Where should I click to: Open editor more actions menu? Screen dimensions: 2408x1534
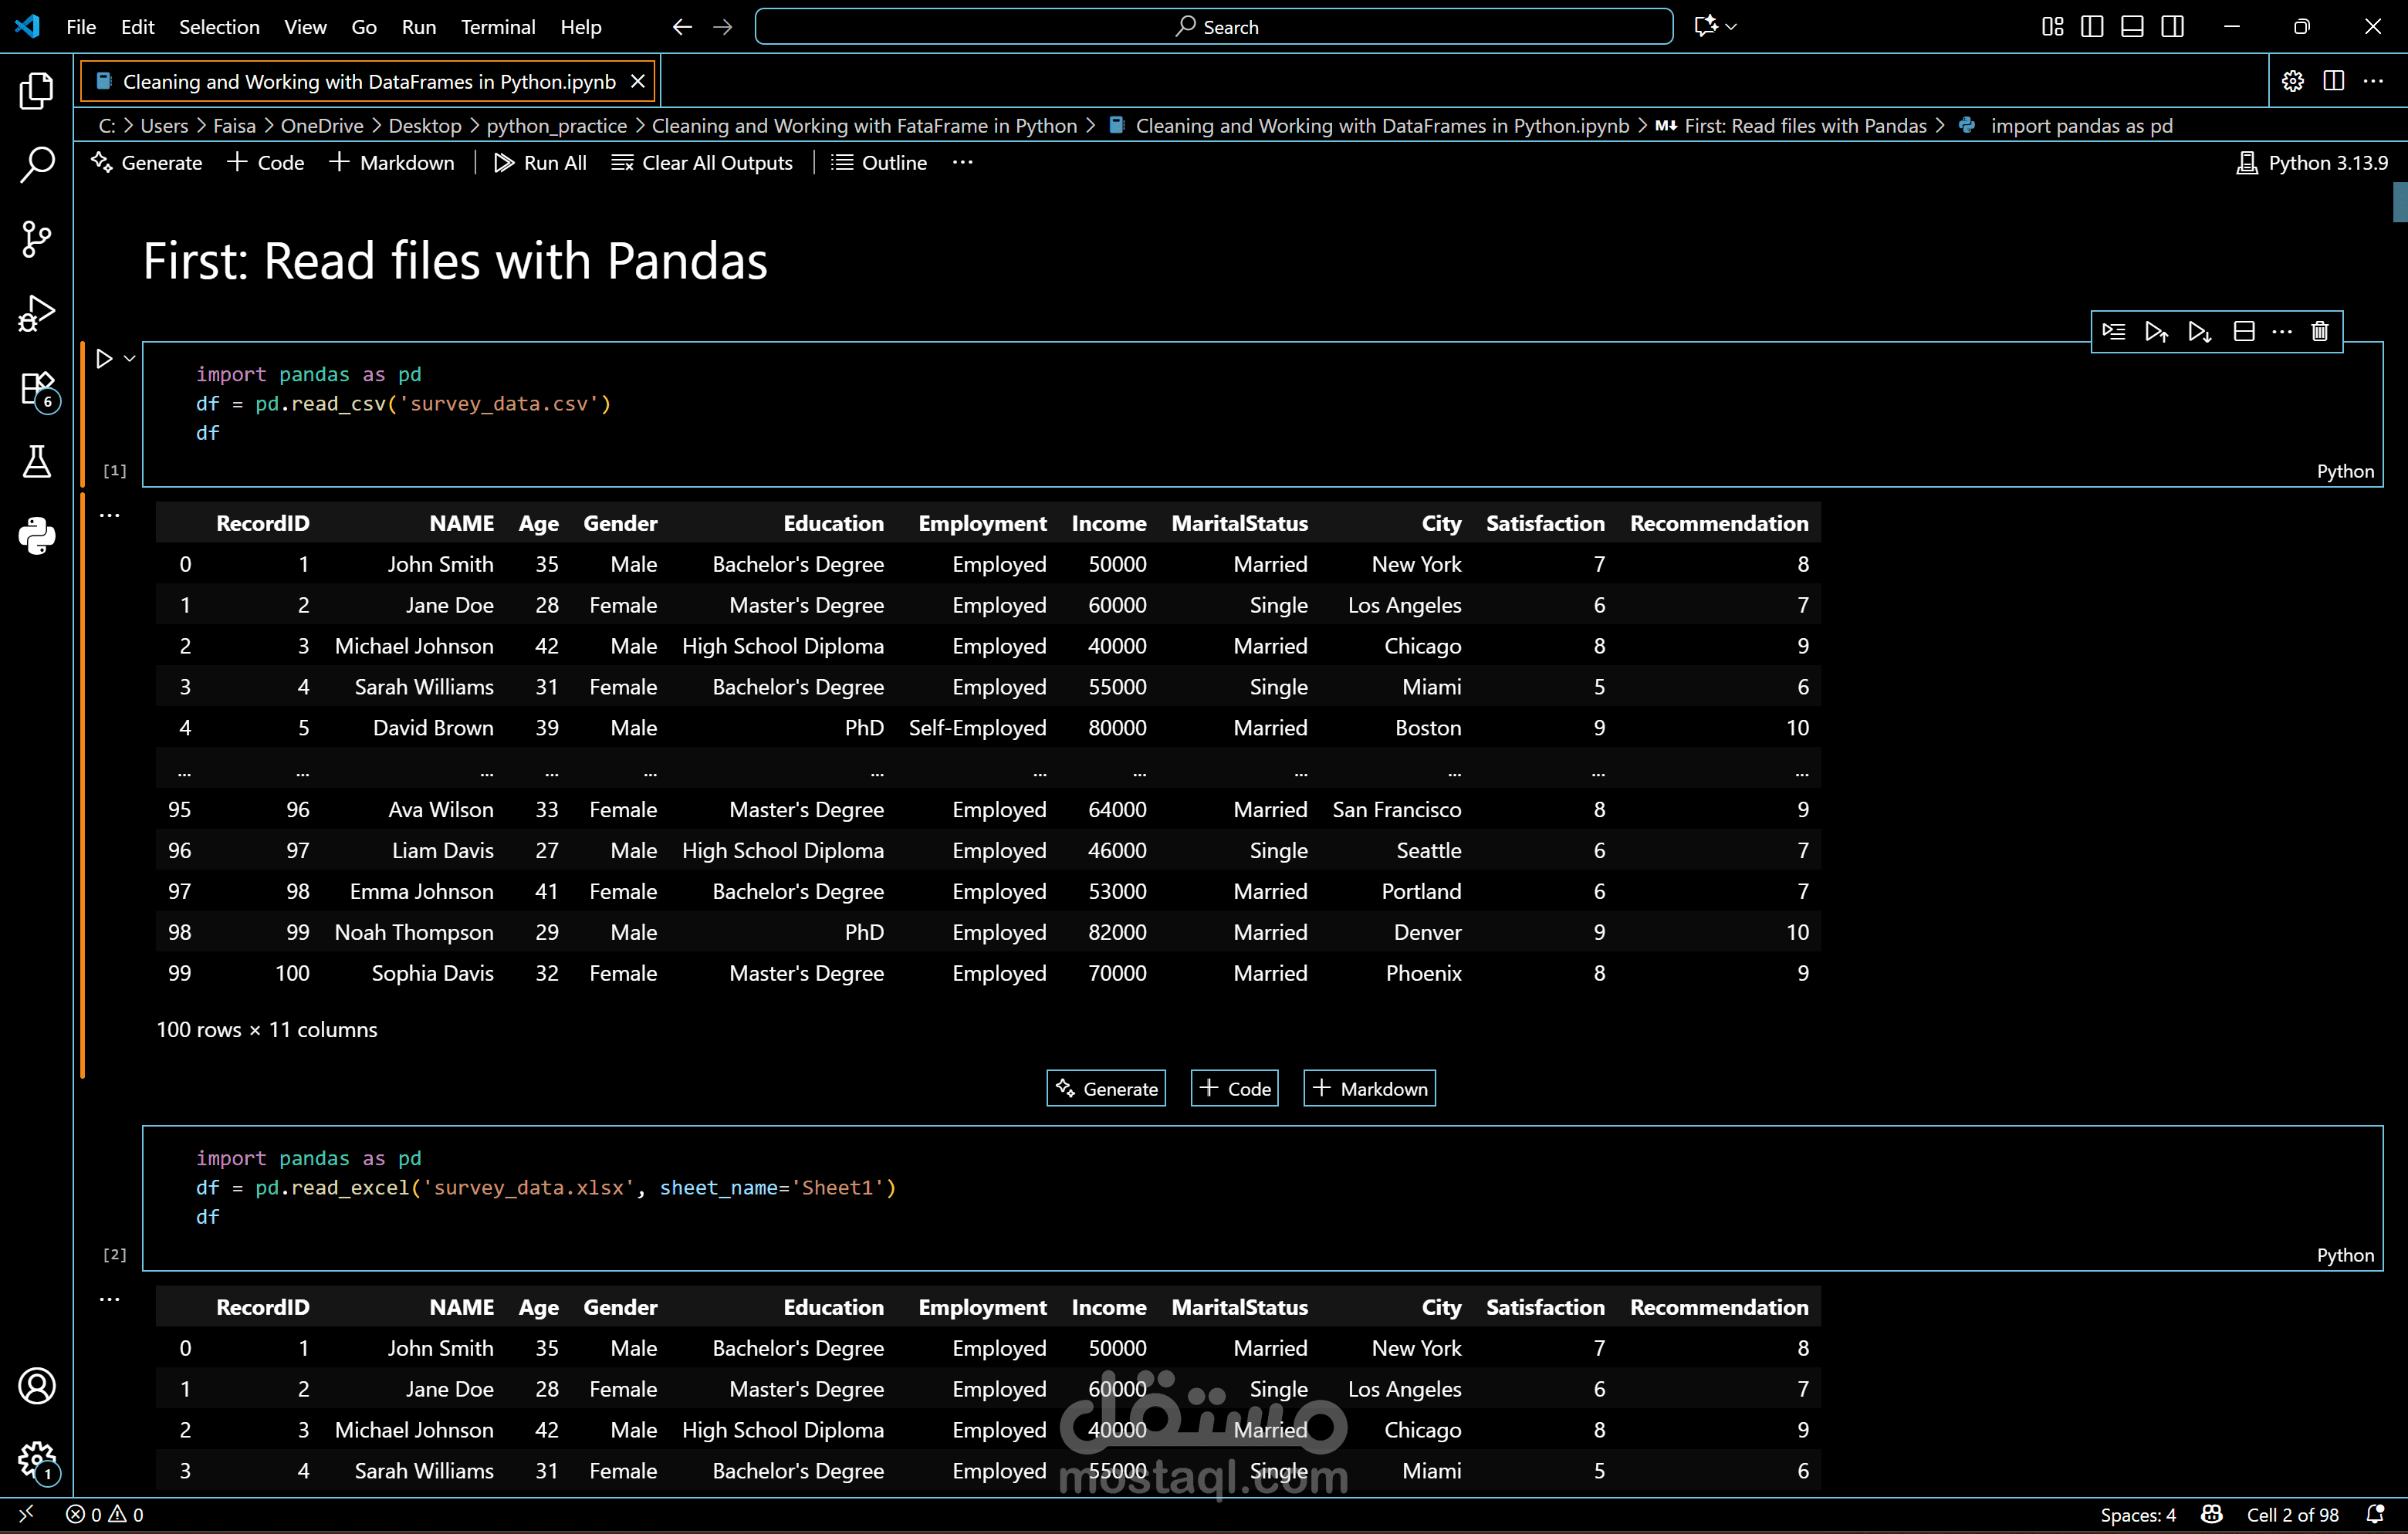click(2373, 81)
